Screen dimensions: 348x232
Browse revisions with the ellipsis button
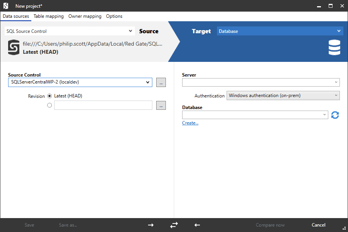pos(161,105)
